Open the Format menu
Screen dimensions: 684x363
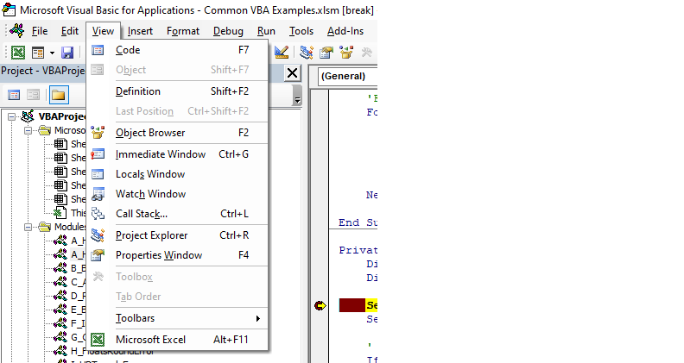[183, 31]
